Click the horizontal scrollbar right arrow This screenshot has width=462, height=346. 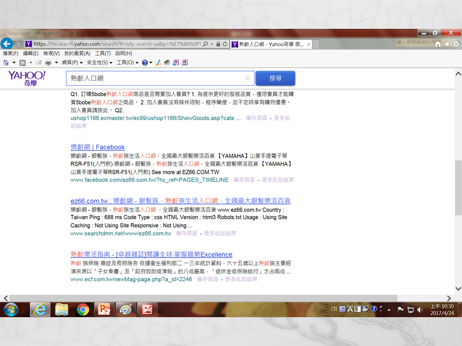[449, 298]
